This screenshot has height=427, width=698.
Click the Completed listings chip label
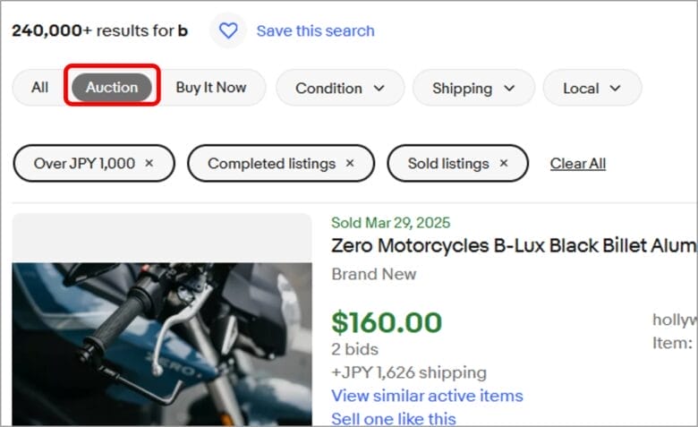click(271, 163)
